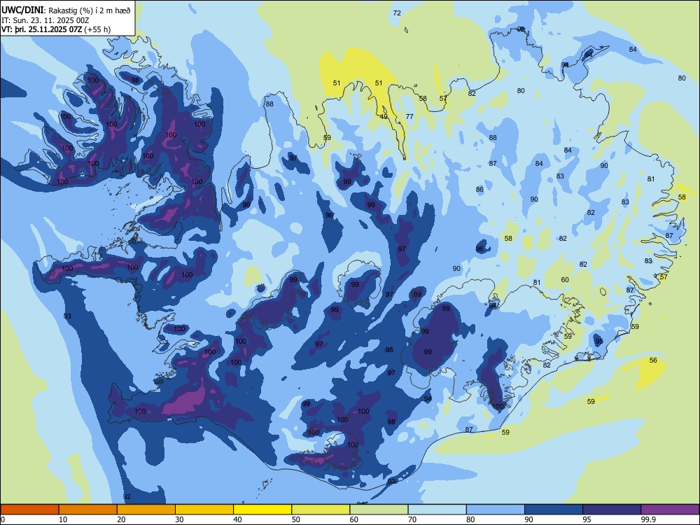
Task: Select the 10–20% orange legend swatch
Action: click(88, 510)
